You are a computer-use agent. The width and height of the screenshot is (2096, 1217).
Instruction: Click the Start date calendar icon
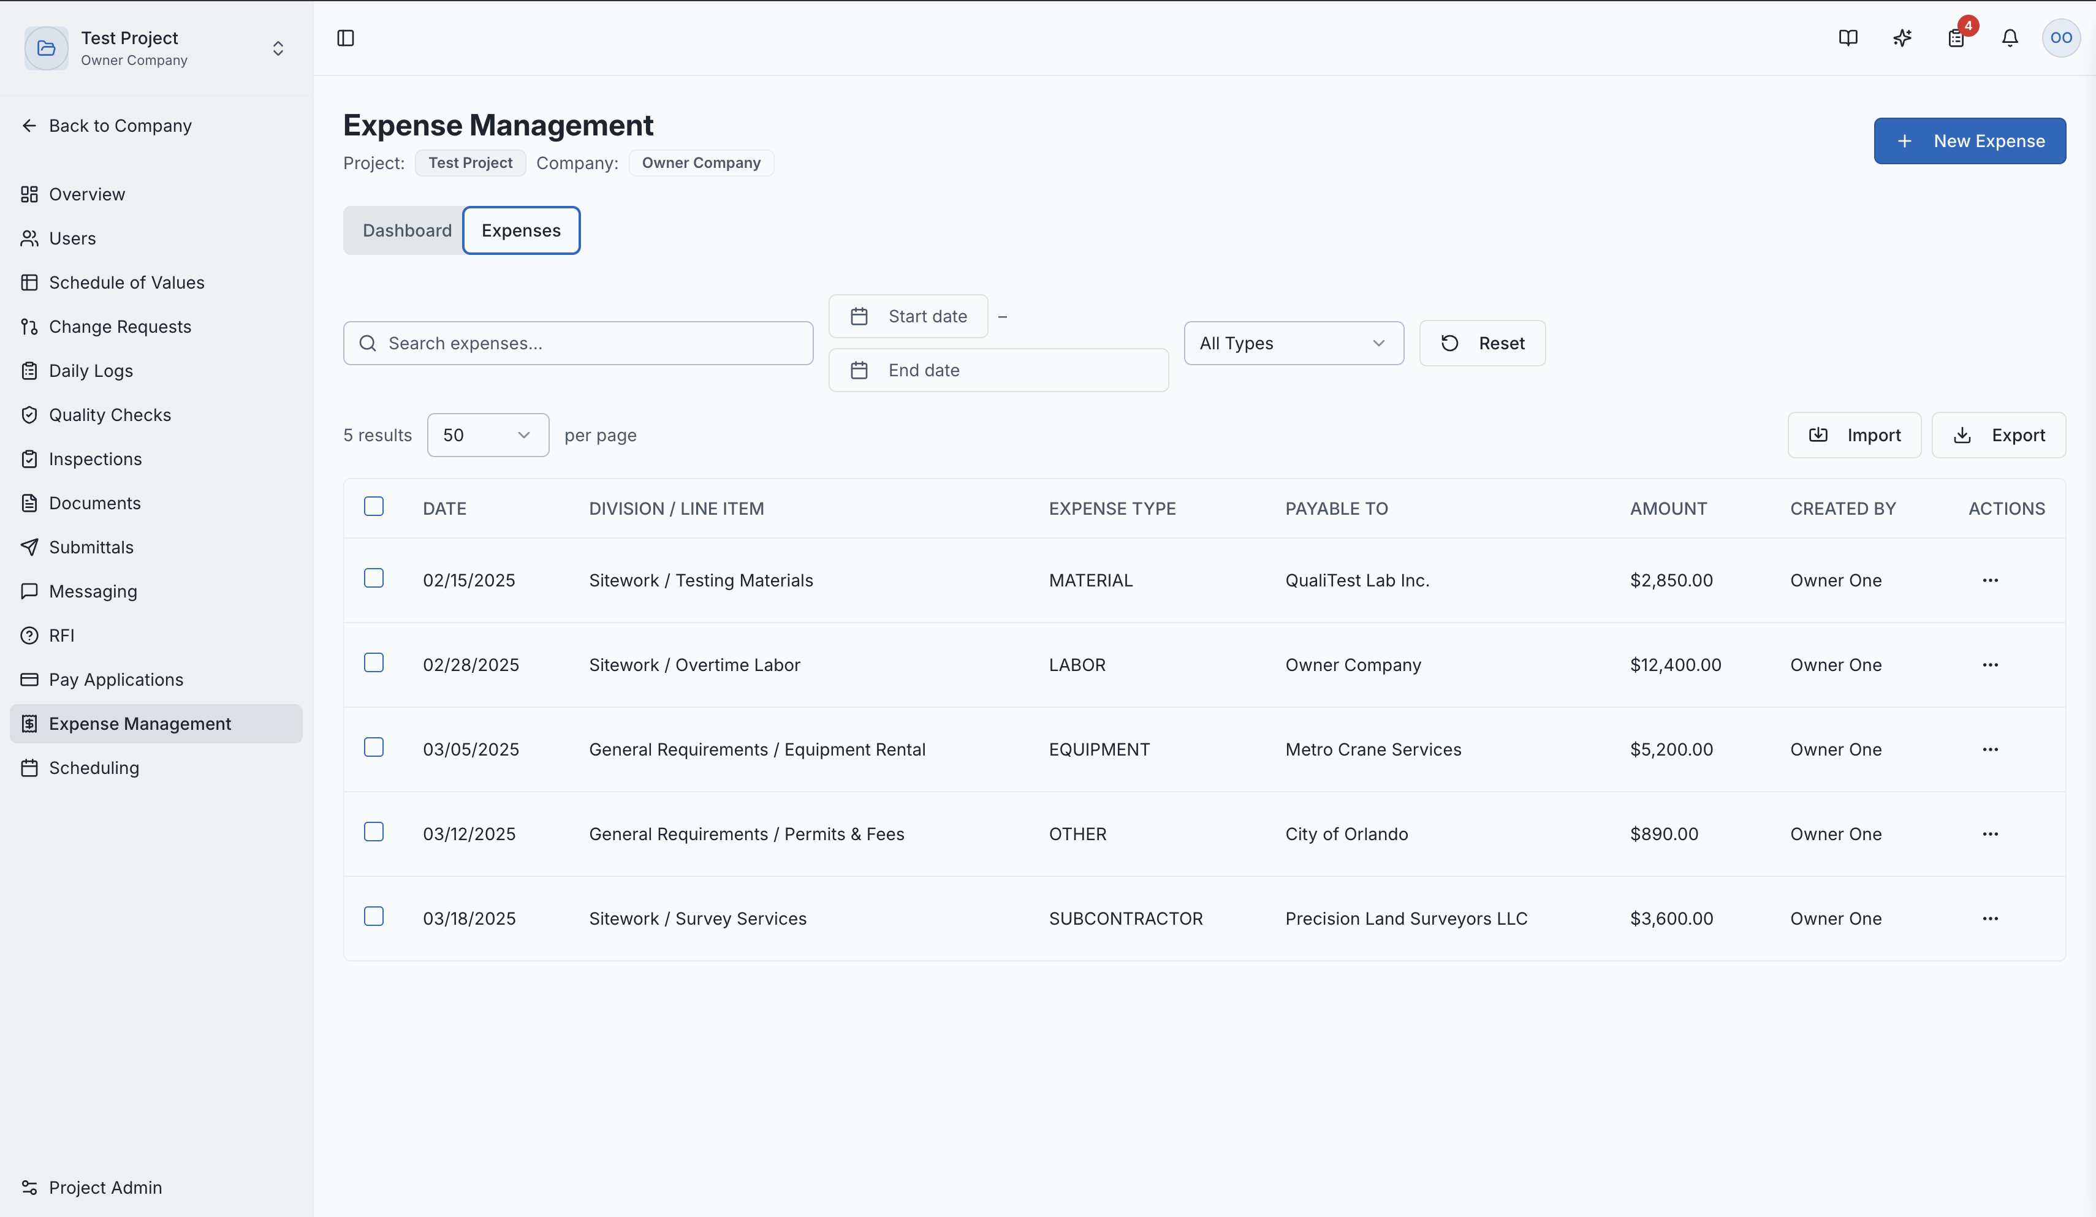point(859,316)
